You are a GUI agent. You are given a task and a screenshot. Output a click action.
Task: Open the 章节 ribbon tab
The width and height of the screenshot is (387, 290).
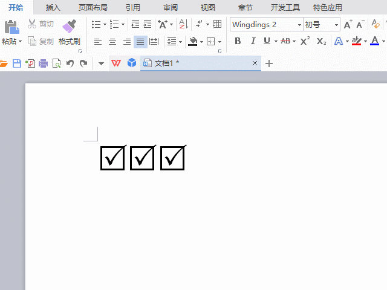246,8
